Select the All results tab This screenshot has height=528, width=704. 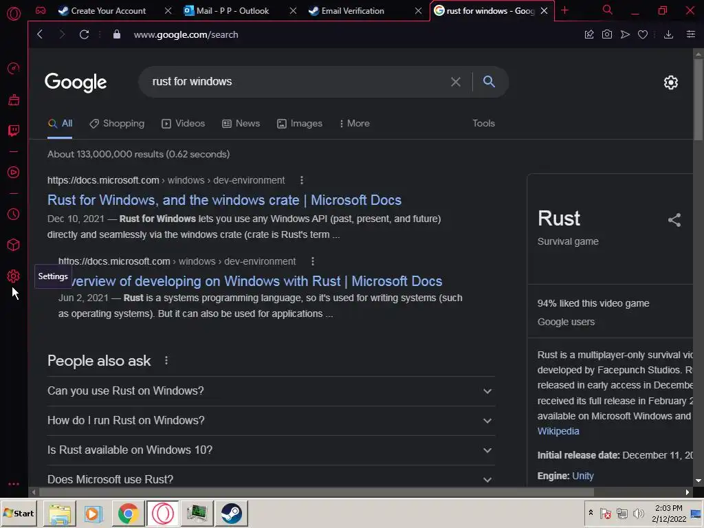pos(60,124)
